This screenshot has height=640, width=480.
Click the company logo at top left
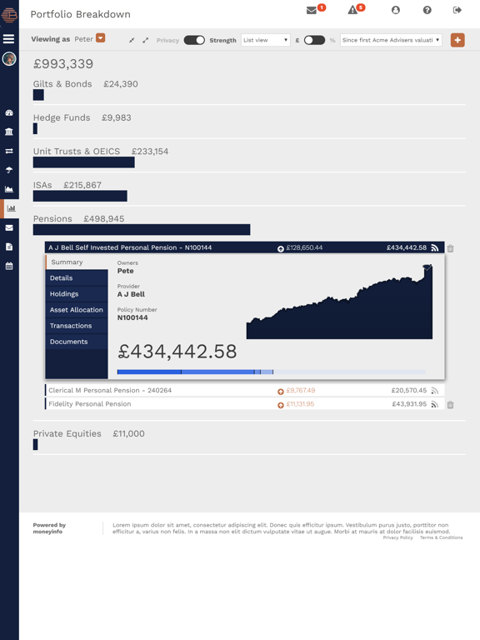pos(9,15)
